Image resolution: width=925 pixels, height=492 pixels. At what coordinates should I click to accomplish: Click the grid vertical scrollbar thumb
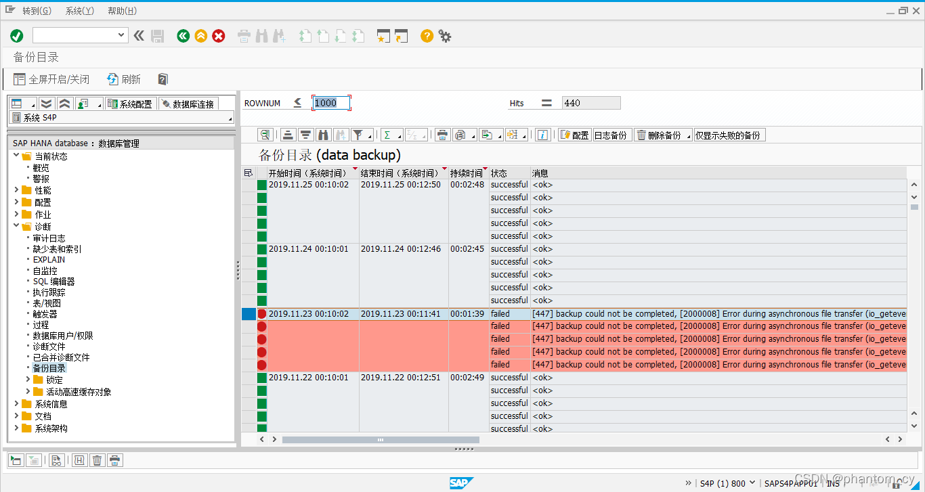[914, 207]
